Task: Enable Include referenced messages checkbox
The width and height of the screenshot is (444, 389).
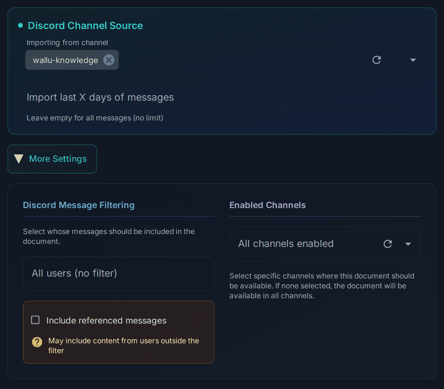Action: click(x=35, y=320)
